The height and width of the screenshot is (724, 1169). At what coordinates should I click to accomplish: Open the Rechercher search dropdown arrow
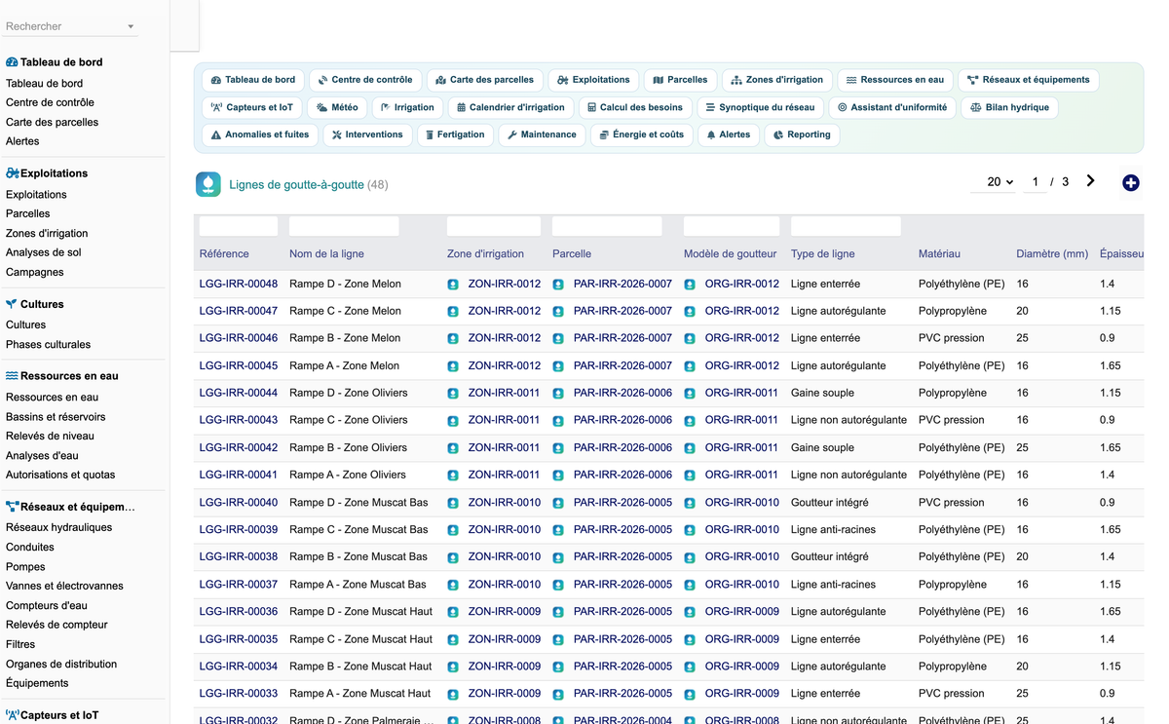131,26
